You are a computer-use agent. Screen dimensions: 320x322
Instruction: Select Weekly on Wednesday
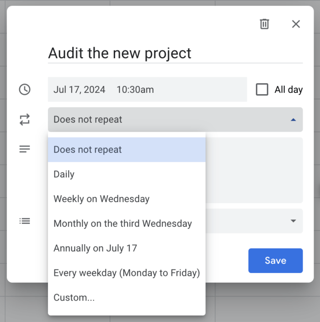pyautogui.click(x=101, y=199)
